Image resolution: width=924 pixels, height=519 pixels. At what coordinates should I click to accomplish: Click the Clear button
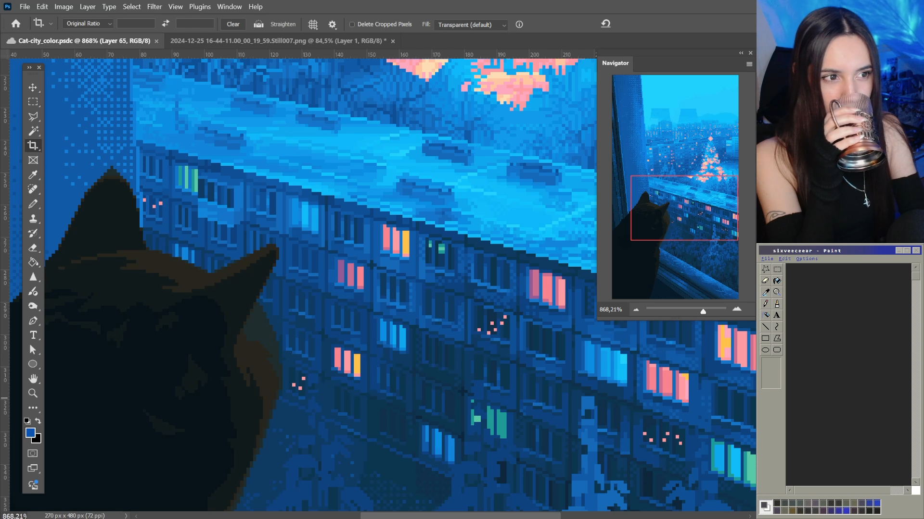coord(233,24)
